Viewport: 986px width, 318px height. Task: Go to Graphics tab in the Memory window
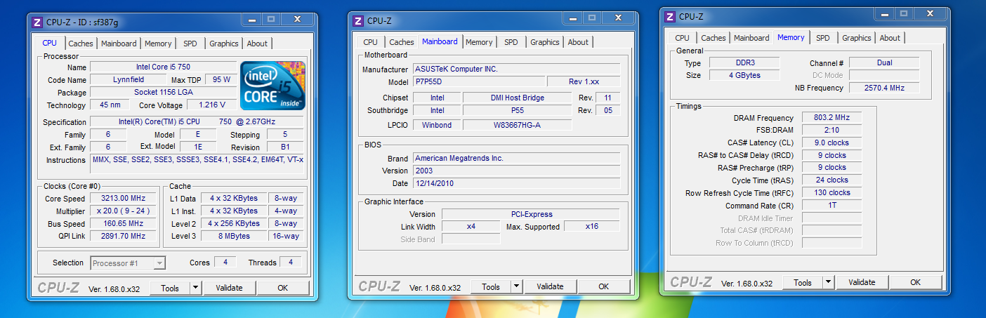click(857, 38)
